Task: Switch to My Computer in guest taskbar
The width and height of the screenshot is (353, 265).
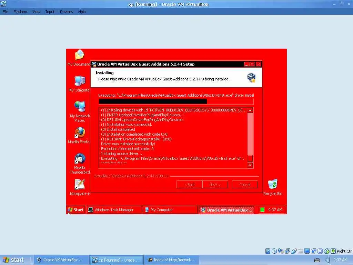Action: pos(170,210)
